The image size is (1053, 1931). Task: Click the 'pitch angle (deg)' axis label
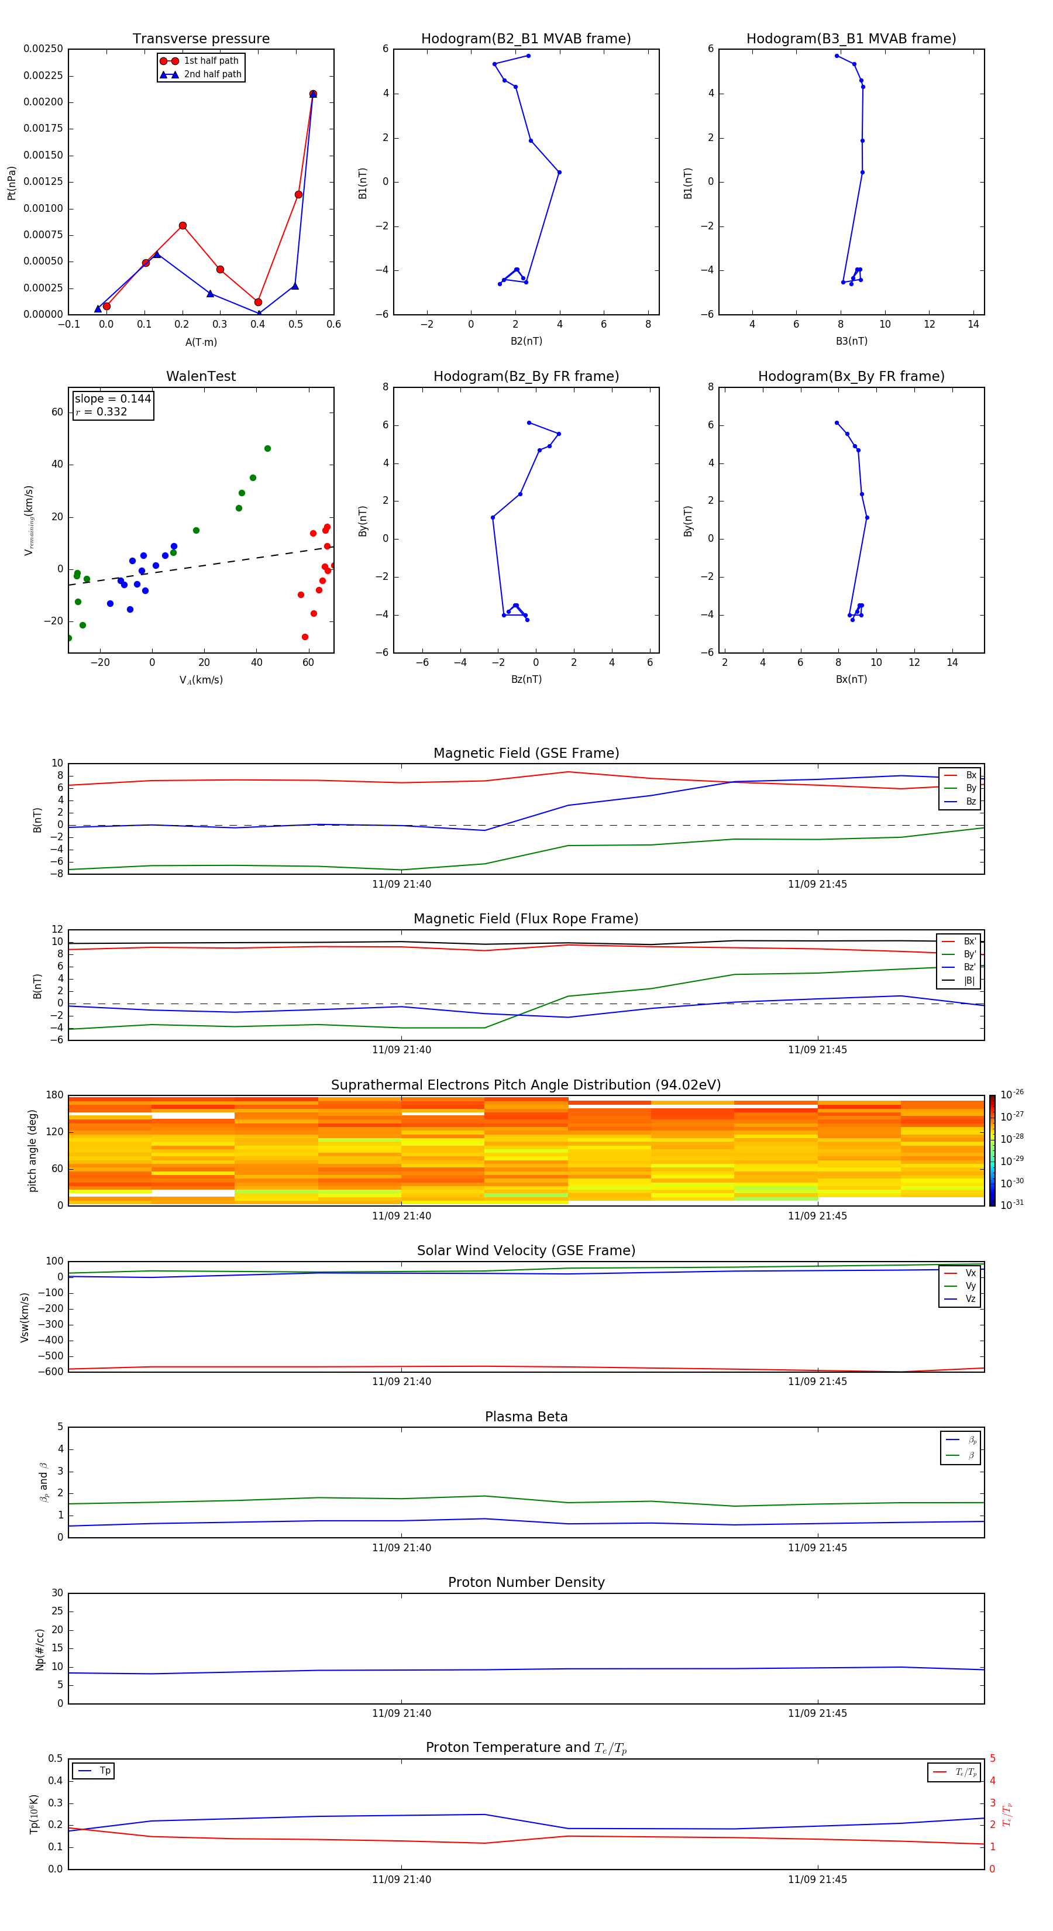coord(32,1150)
